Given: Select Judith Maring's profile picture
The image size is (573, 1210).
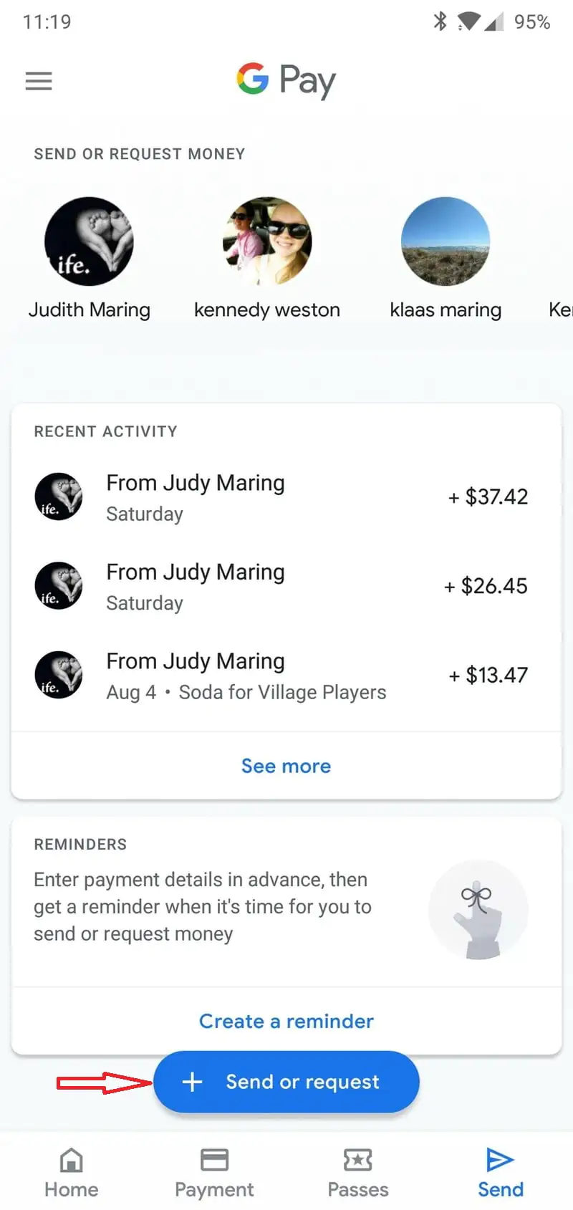Looking at the screenshot, I should point(89,241).
